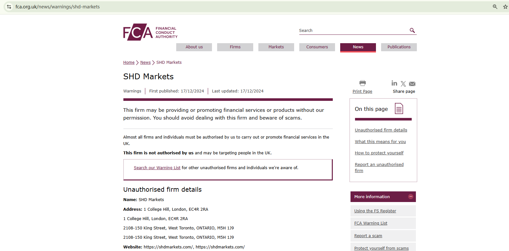Share page on X
509x251 pixels.
pyautogui.click(x=403, y=84)
